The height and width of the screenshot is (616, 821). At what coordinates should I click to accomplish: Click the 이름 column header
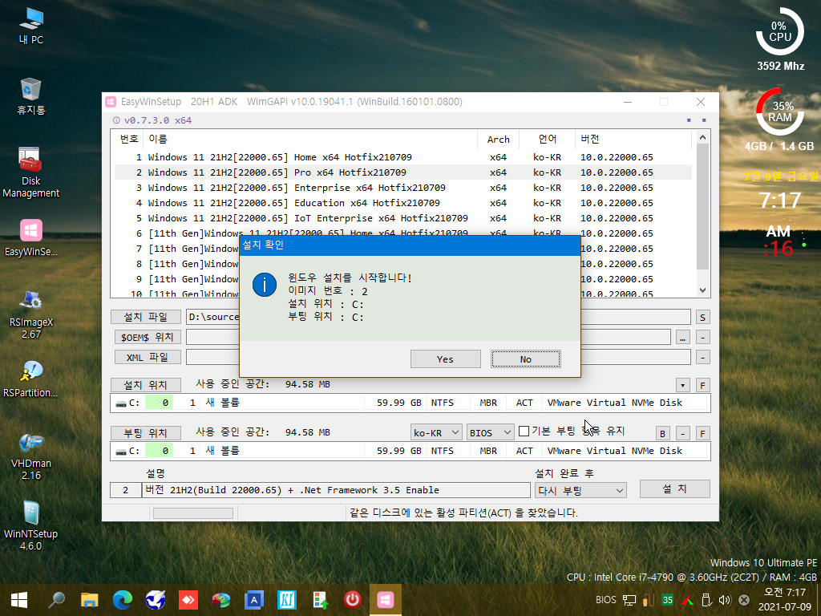[x=310, y=139]
